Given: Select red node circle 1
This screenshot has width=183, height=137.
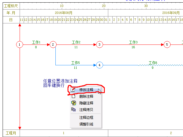Looking at the screenshot, I should (x=19, y=45).
